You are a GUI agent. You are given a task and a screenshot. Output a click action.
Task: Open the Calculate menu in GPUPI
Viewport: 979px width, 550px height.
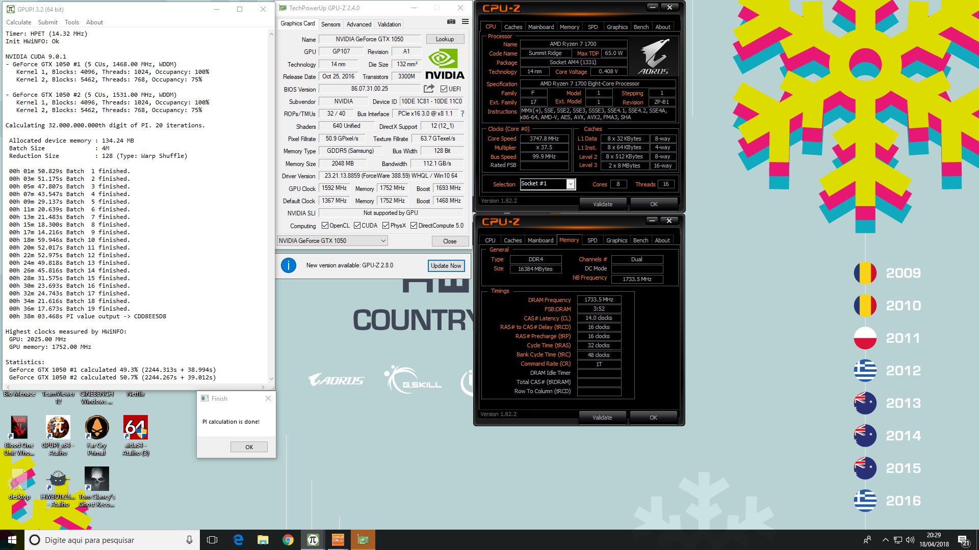pos(18,22)
